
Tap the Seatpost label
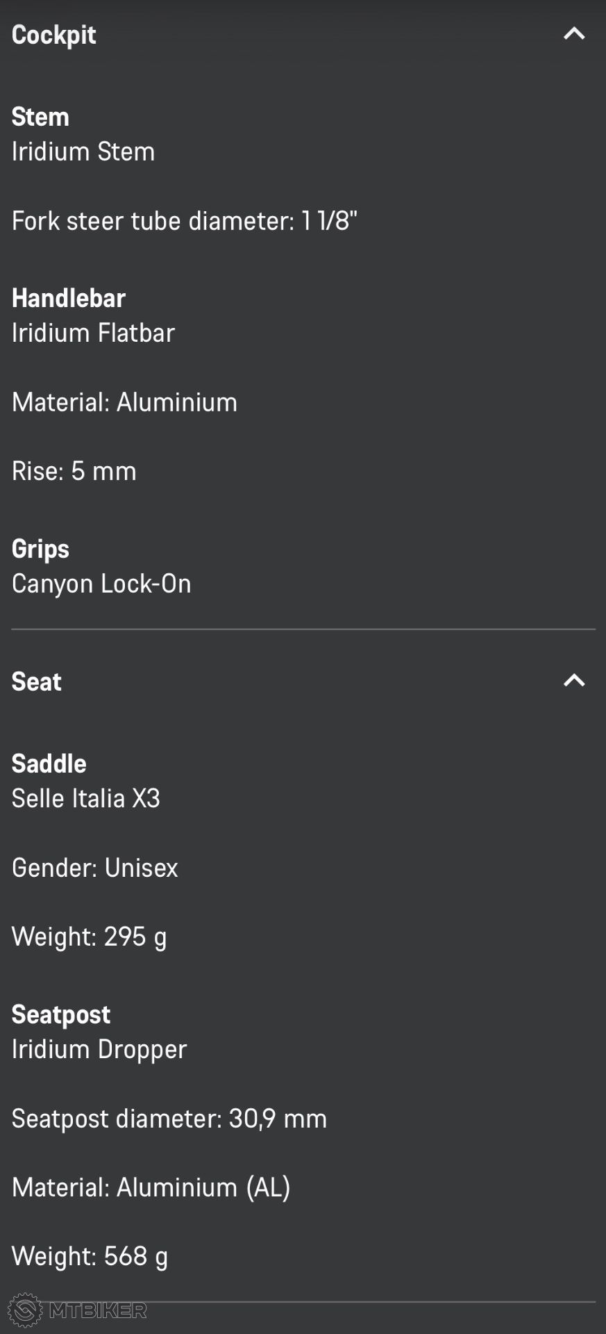pos(61,1014)
